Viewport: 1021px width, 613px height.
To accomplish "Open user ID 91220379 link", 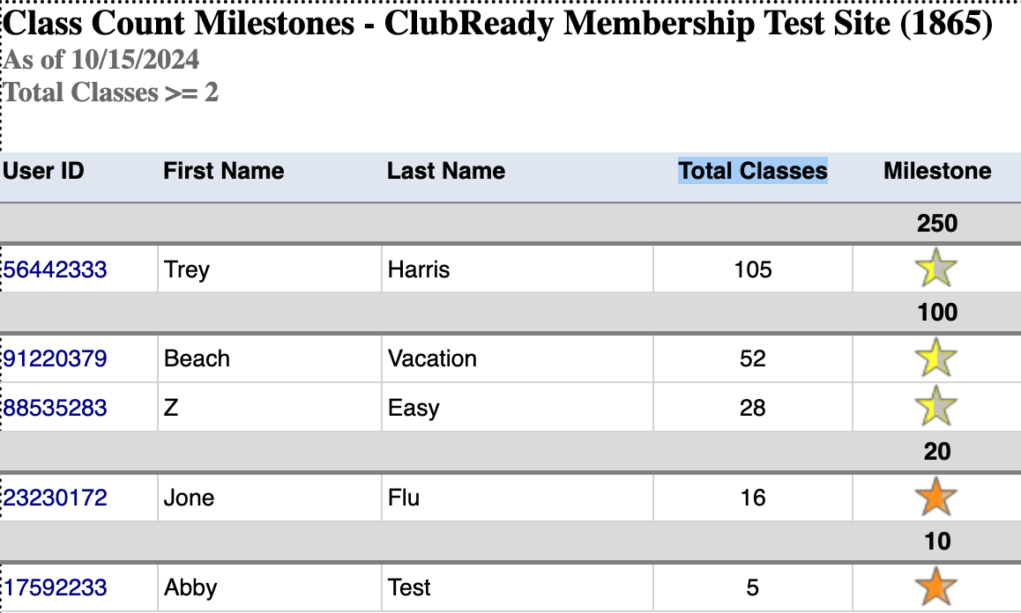I will pyautogui.click(x=56, y=359).
